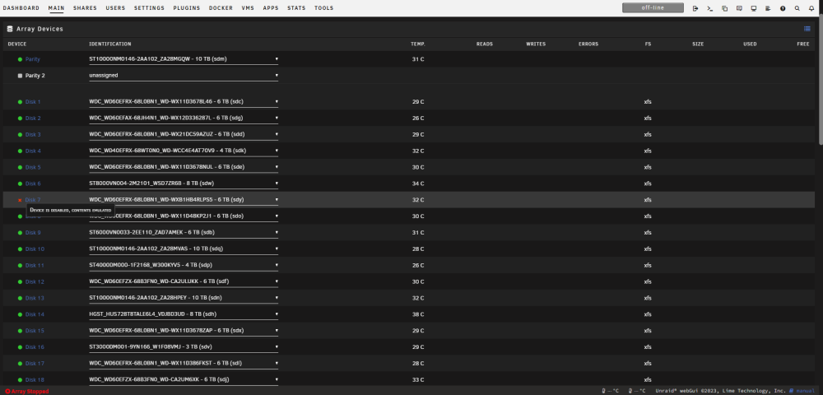This screenshot has width=823, height=395.
Task: Open the Parity device dropdown ST10000NM0146 sdm
Action: click(x=184, y=59)
